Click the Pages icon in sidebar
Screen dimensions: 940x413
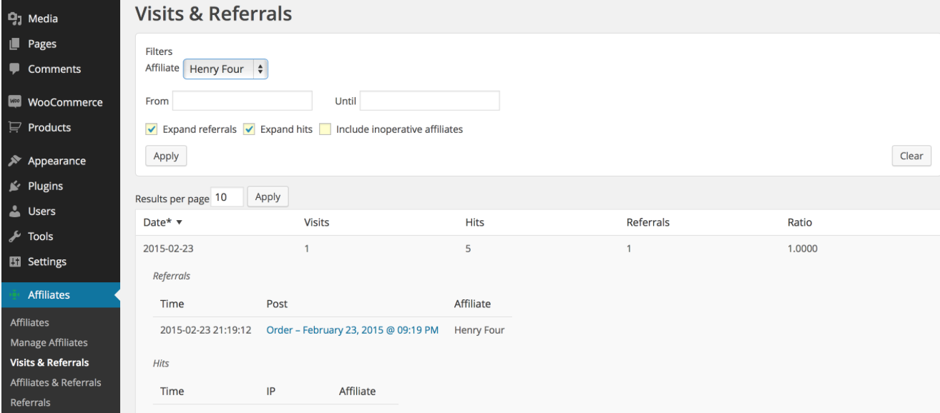14,44
